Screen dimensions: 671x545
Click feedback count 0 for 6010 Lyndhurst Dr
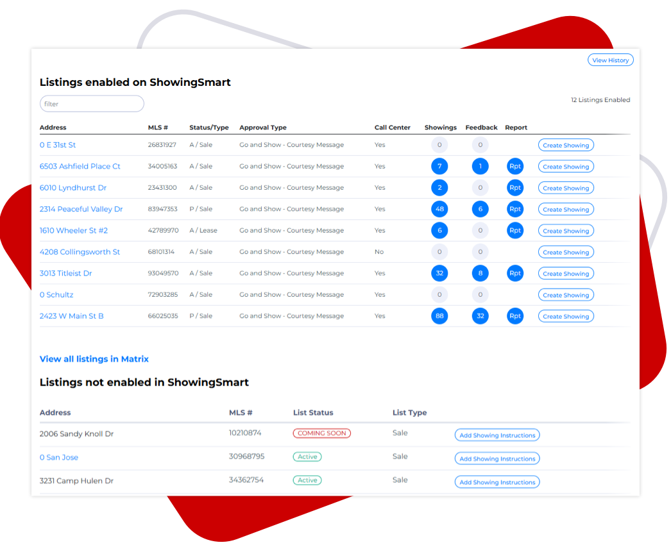(480, 188)
